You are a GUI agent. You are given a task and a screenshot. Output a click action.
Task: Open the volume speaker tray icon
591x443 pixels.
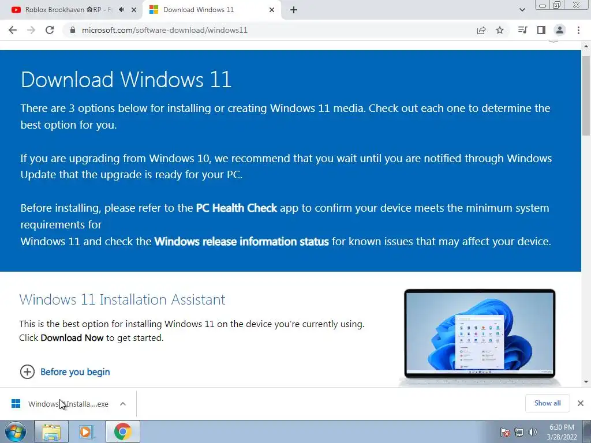coord(533,432)
